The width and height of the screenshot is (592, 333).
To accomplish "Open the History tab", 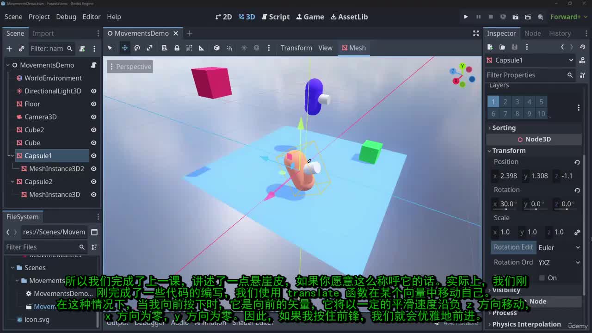I will point(560,33).
